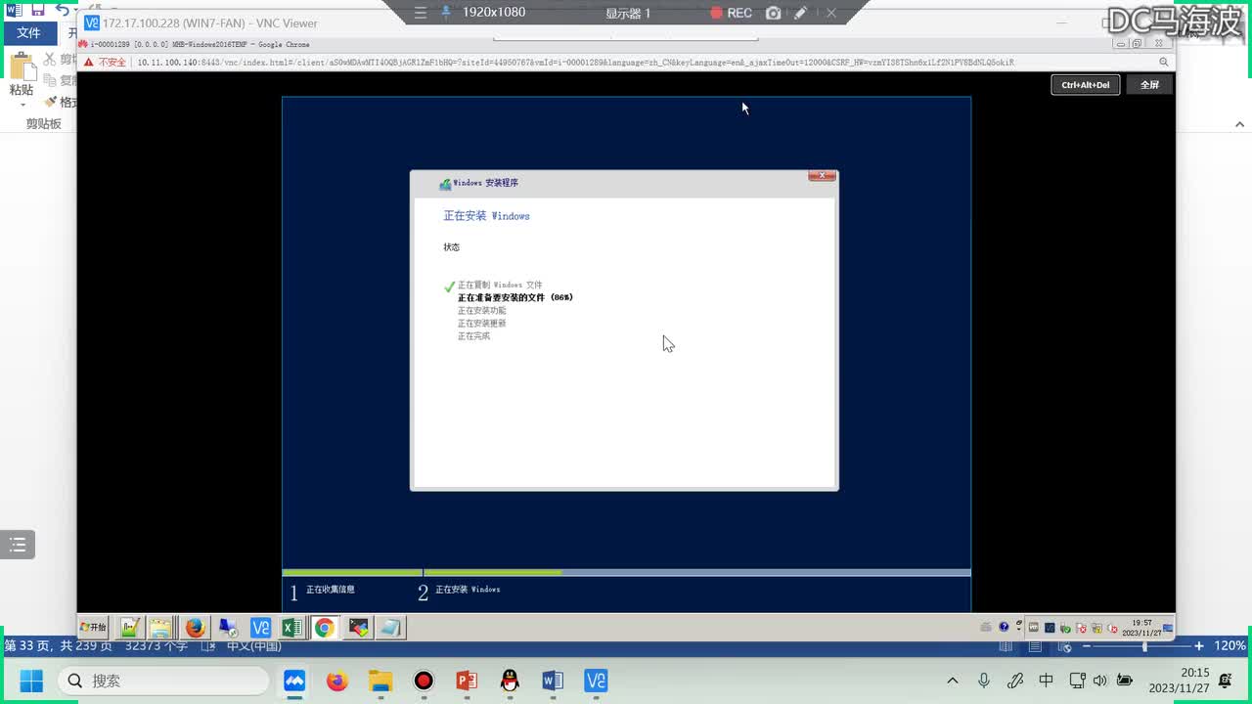Open the QQ penguin app on the taskbar
The height and width of the screenshot is (704, 1252).
[x=510, y=681]
